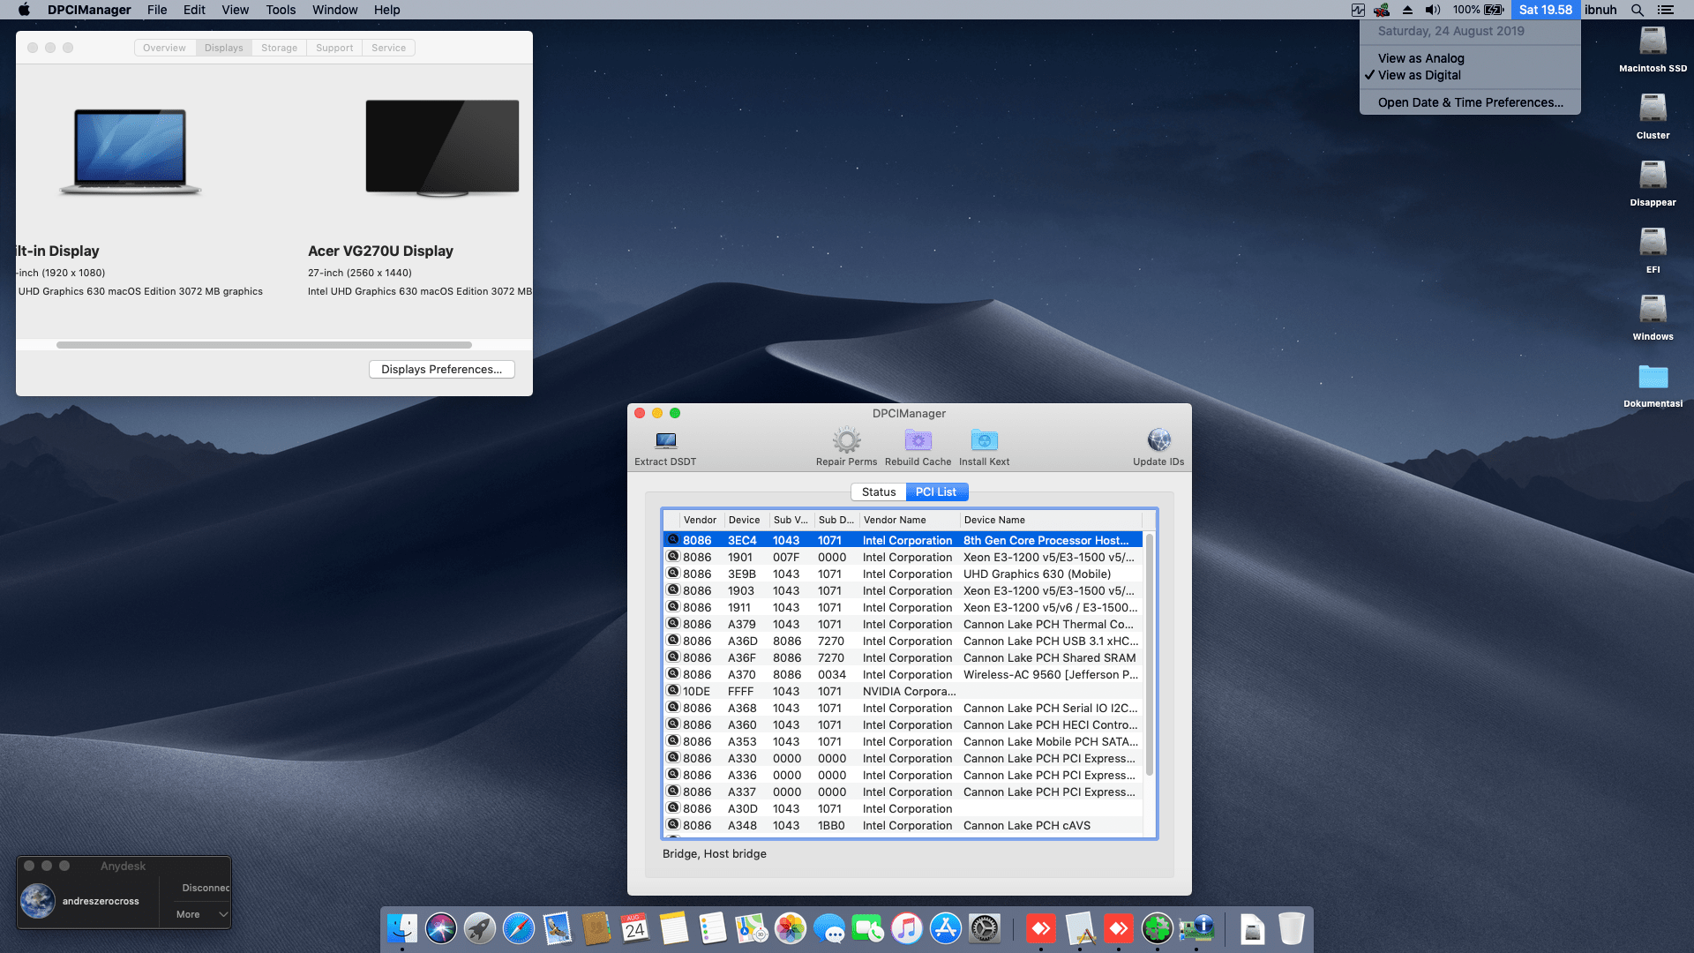This screenshot has width=1694, height=953.
Task: Open the ibnuh user menu
Action: click(x=1600, y=10)
